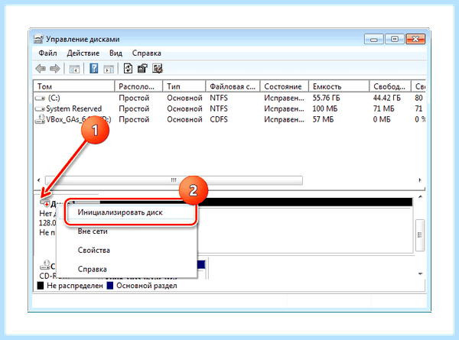Toggle the action pane toolbar icon

(x=109, y=69)
